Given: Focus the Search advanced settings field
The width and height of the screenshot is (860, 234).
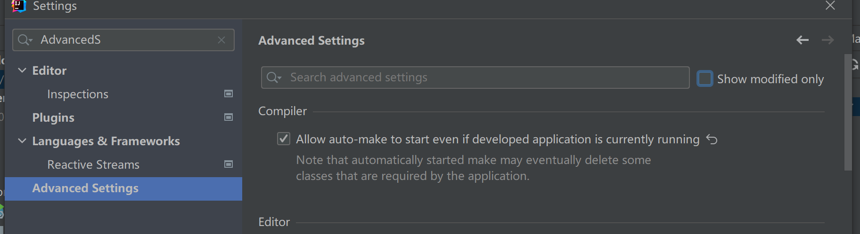Looking at the screenshot, I should point(475,78).
